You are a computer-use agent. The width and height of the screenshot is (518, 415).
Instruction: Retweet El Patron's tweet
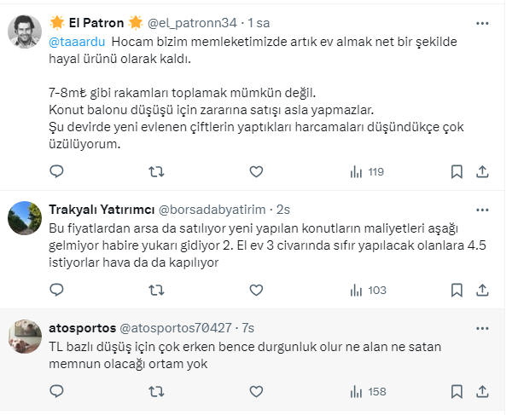(x=157, y=172)
